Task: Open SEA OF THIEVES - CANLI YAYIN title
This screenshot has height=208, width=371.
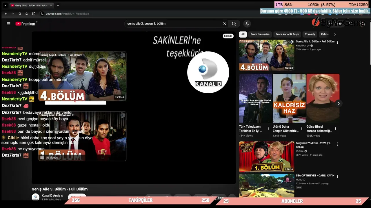Action: pyautogui.click(x=315, y=175)
